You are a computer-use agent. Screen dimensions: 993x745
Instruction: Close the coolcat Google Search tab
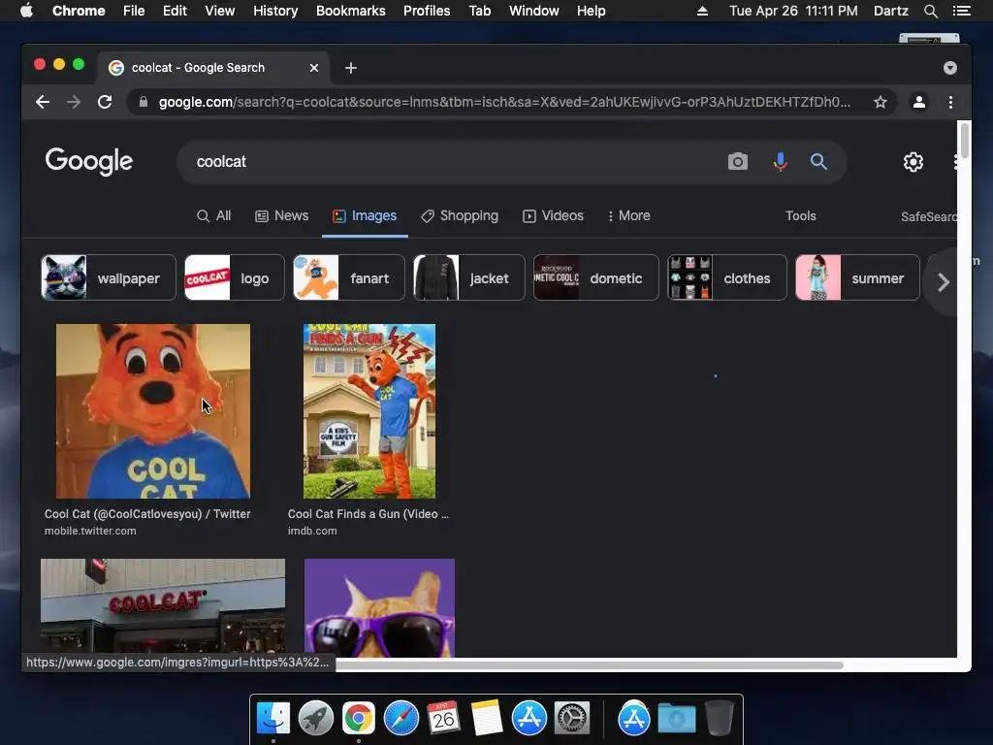314,68
